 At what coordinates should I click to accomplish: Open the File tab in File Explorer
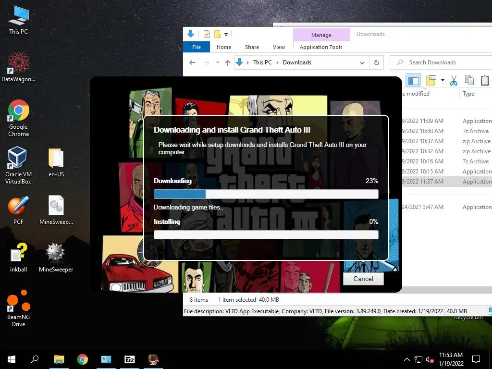(x=197, y=47)
